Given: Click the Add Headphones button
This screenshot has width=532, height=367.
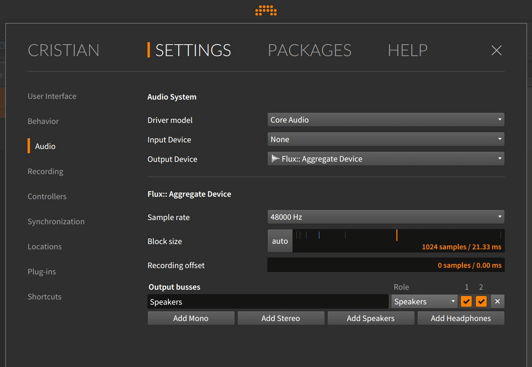Looking at the screenshot, I should pos(461,318).
